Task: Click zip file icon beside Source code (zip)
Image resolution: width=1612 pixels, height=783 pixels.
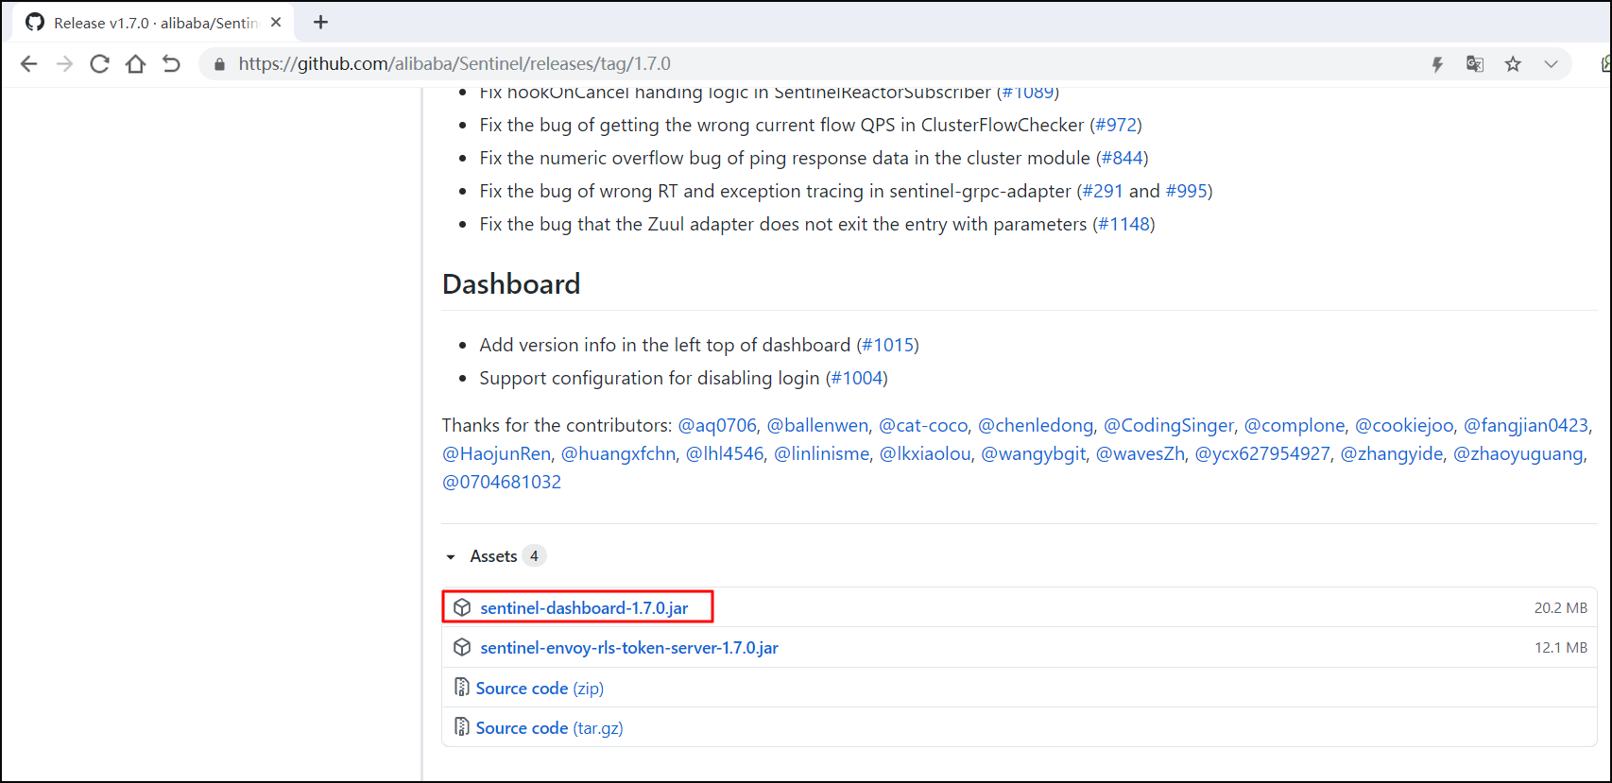Action: (x=462, y=687)
